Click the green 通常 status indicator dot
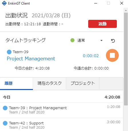This screenshot has width=128, height=131. click(72, 40)
